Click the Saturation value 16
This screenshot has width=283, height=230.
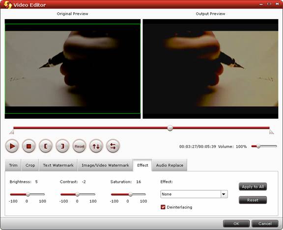(x=139, y=182)
